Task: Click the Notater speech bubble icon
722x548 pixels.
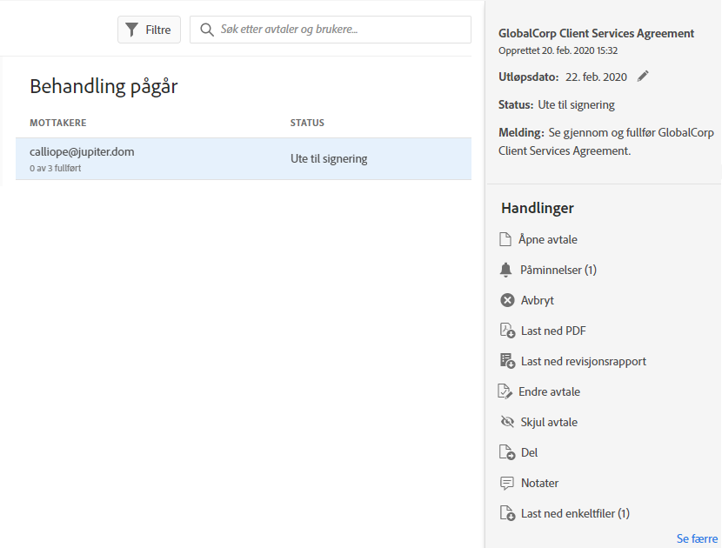Action: tap(507, 483)
